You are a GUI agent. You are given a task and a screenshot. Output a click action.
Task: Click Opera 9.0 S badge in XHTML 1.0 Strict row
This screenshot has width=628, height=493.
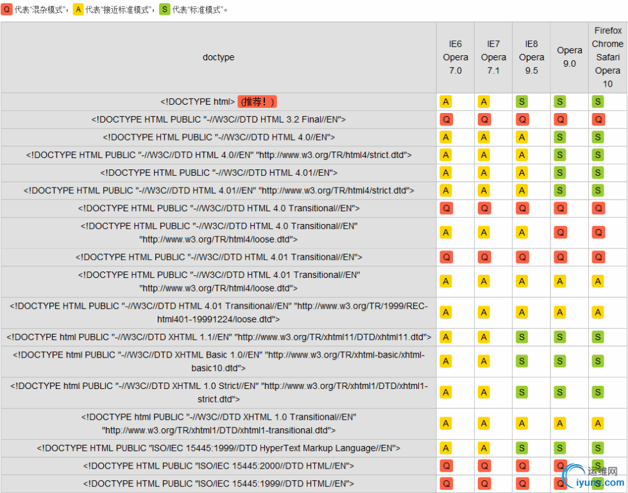pyautogui.click(x=560, y=392)
